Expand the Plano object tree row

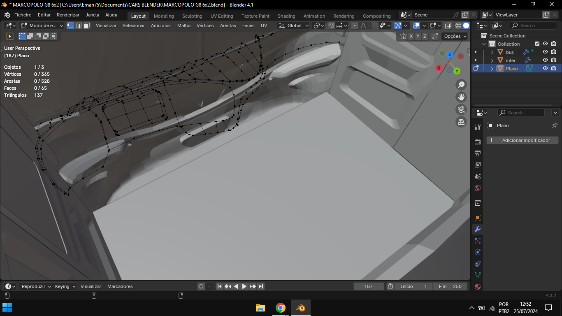(492, 69)
